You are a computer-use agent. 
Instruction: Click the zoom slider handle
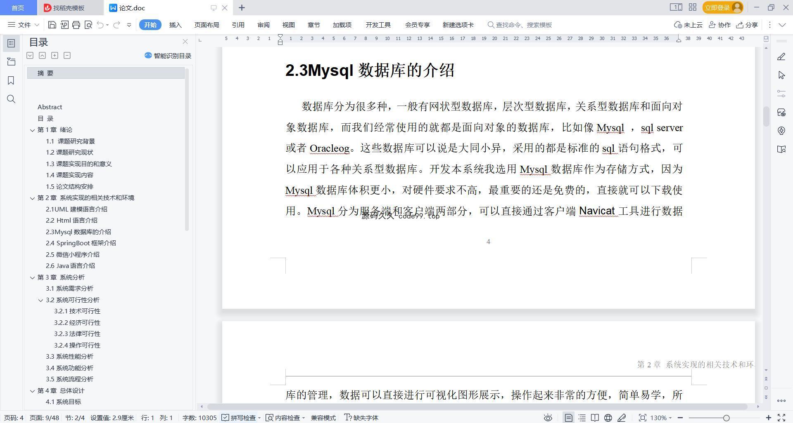[726, 418]
